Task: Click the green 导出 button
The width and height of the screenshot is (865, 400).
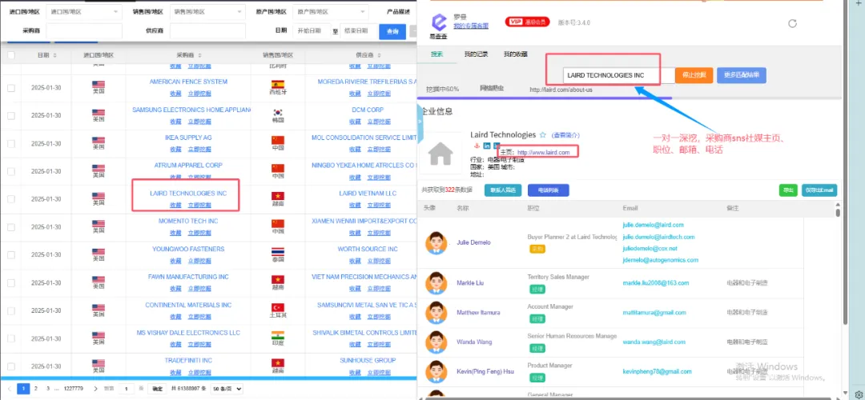Action: pos(788,190)
